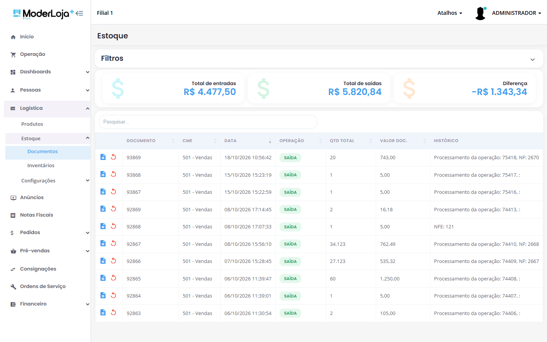
Task: Expand the Configurações submenu chevron
Action: tap(87, 180)
